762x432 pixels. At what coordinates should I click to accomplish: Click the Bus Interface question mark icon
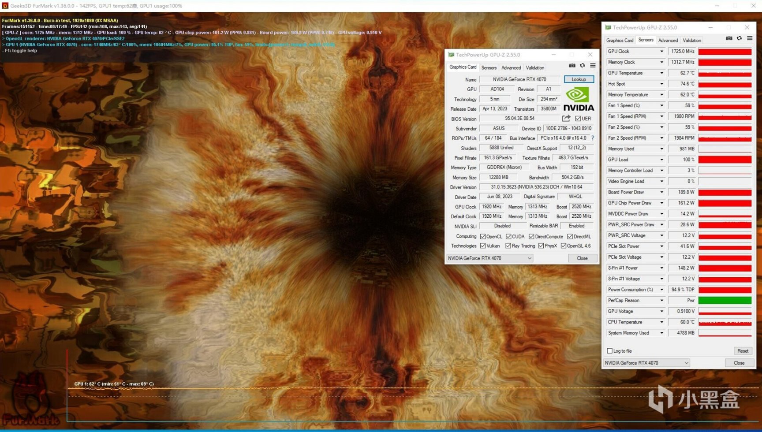point(593,138)
